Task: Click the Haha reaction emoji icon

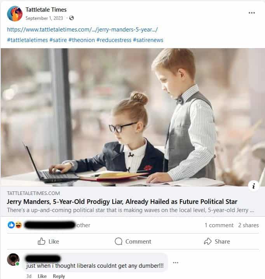Action: 18,225
